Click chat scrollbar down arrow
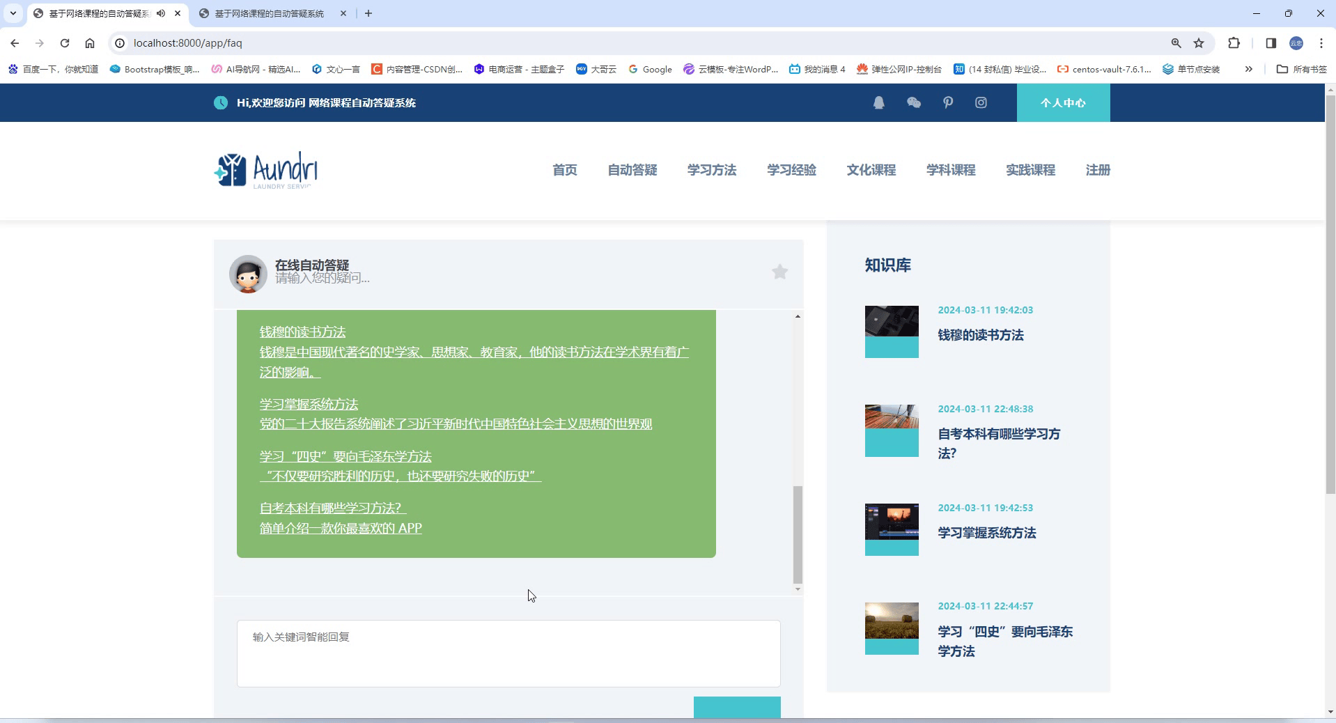This screenshot has width=1336, height=723. [798, 589]
